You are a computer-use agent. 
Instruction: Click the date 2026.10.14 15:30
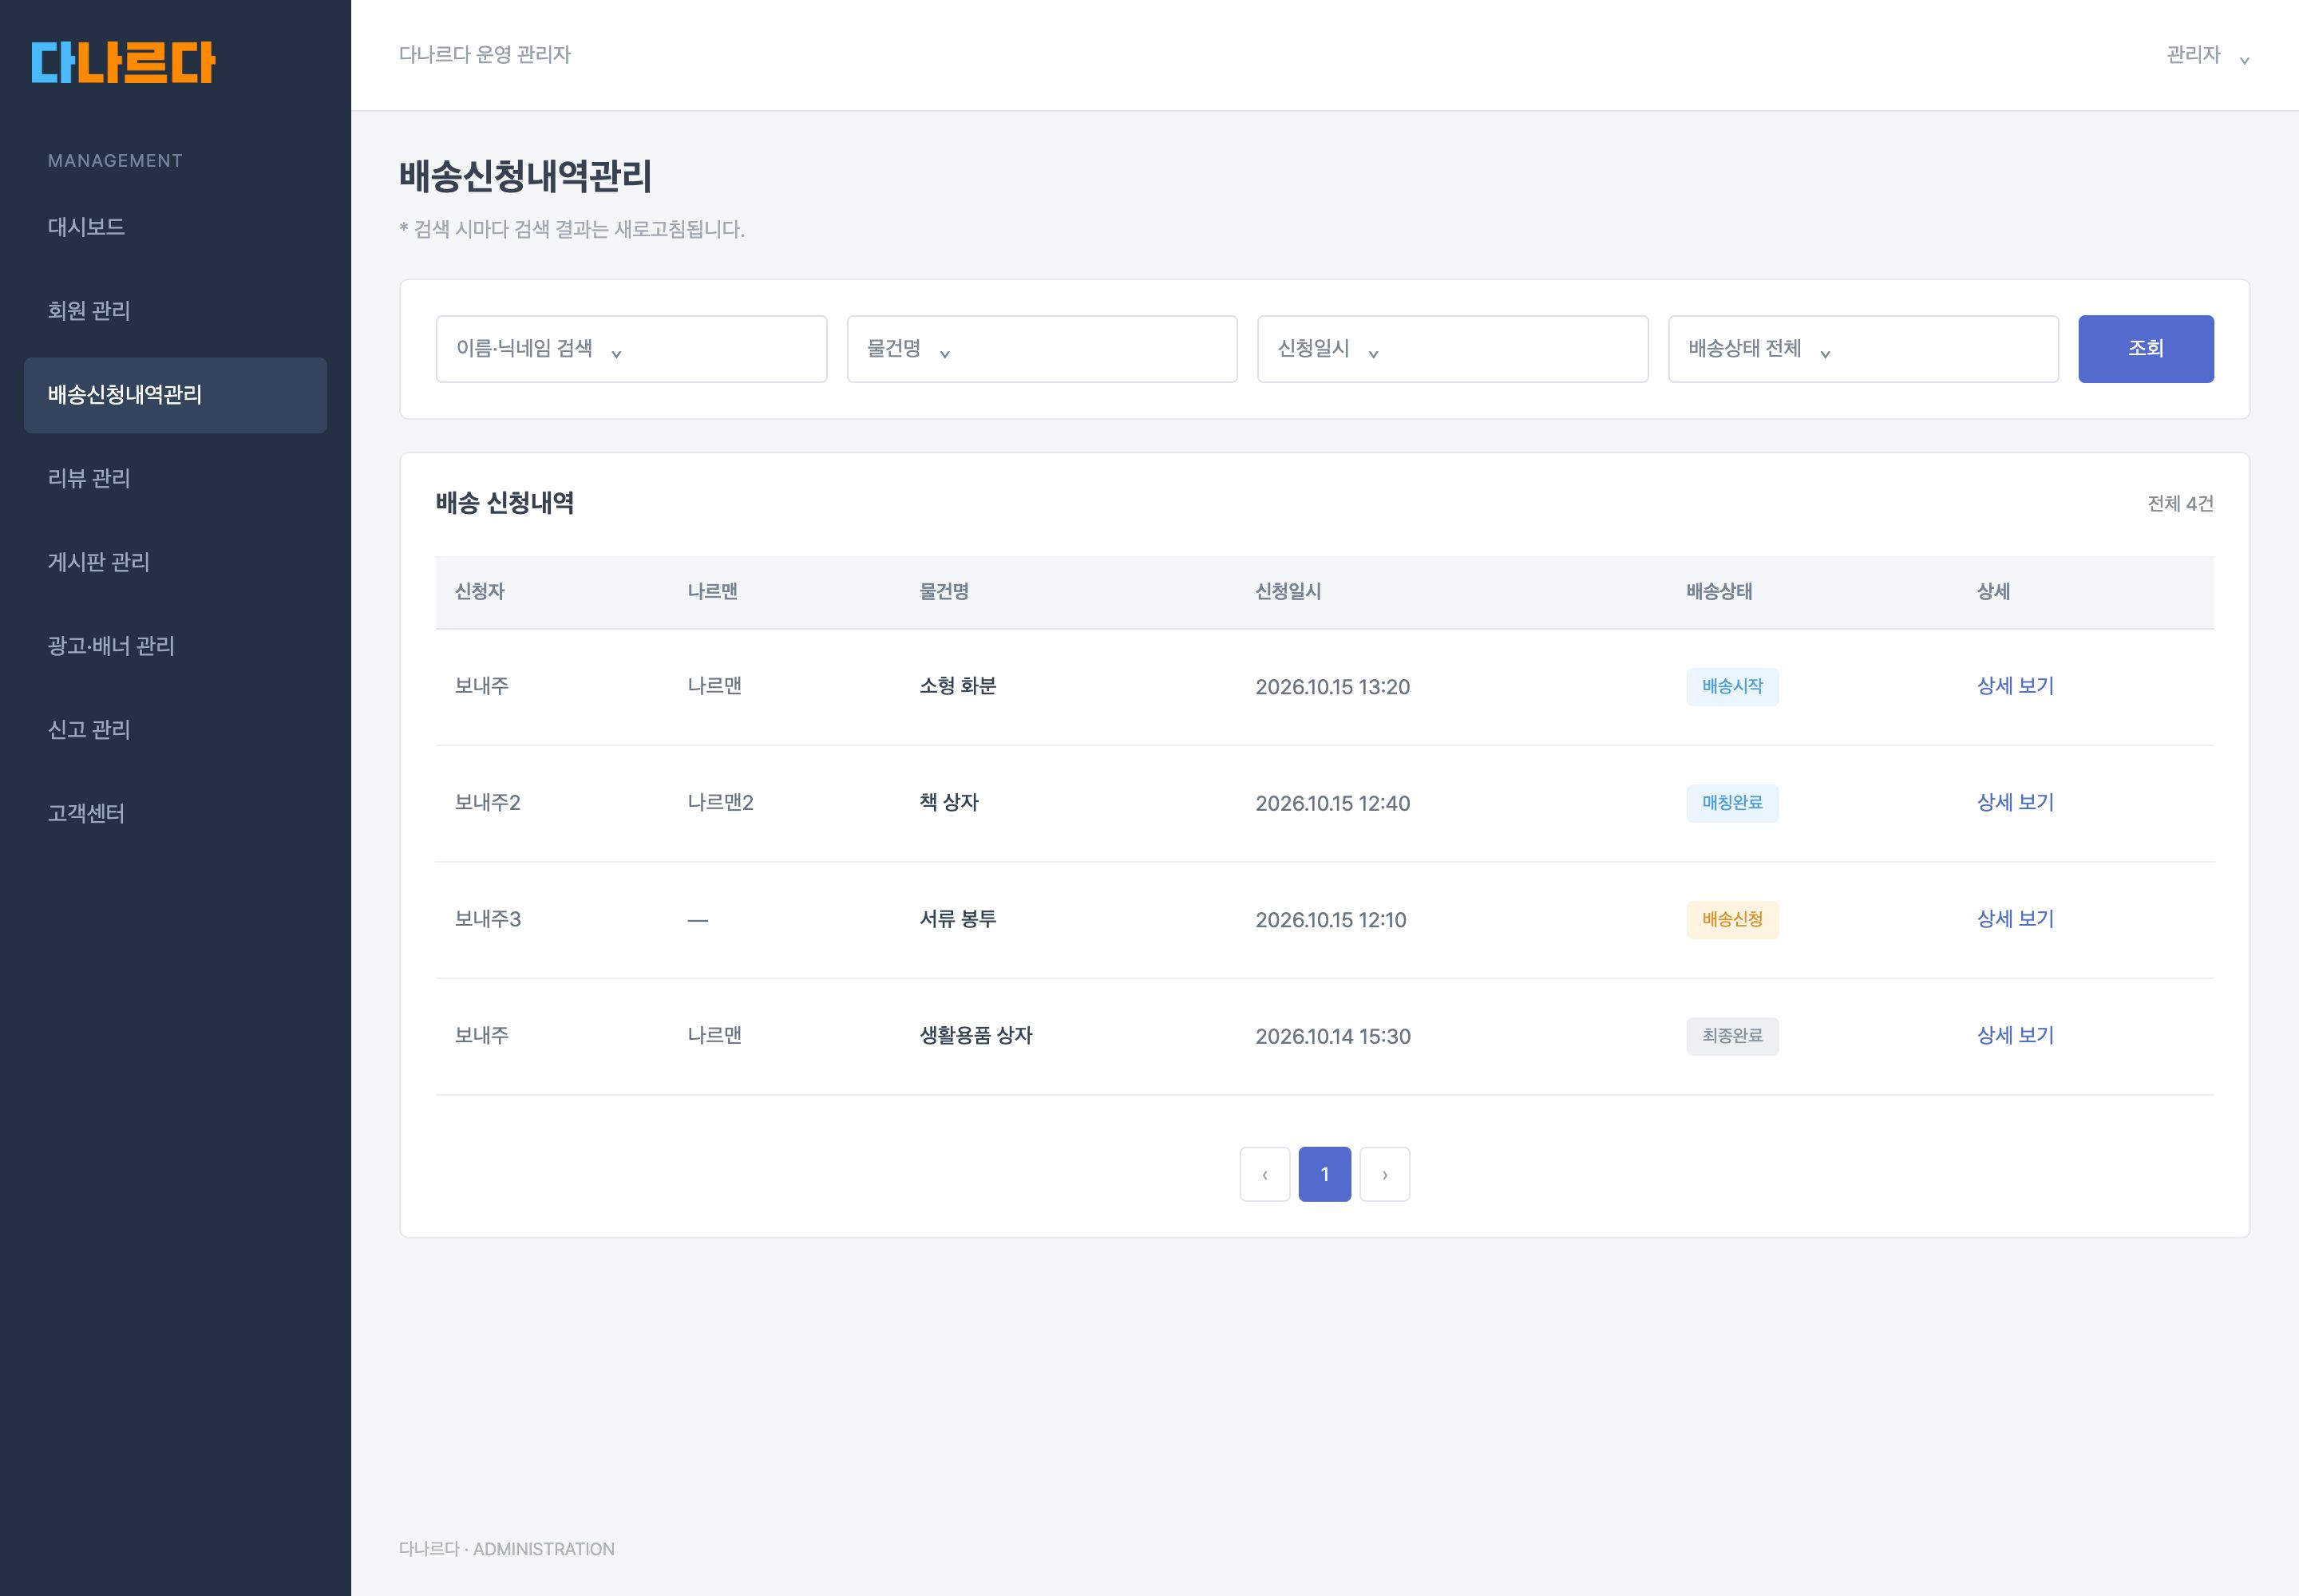pos(1332,1036)
